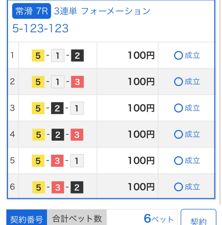This screenshot has height=225, width=222.
Task: Click the 6ベット total count
Action: 159,218
